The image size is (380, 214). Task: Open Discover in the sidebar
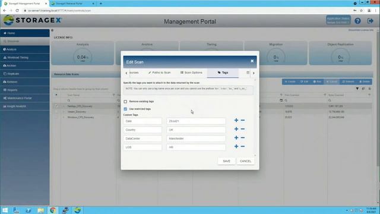coord(25,41)
